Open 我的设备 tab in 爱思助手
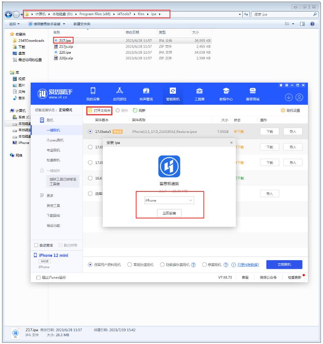 [93, 94]
